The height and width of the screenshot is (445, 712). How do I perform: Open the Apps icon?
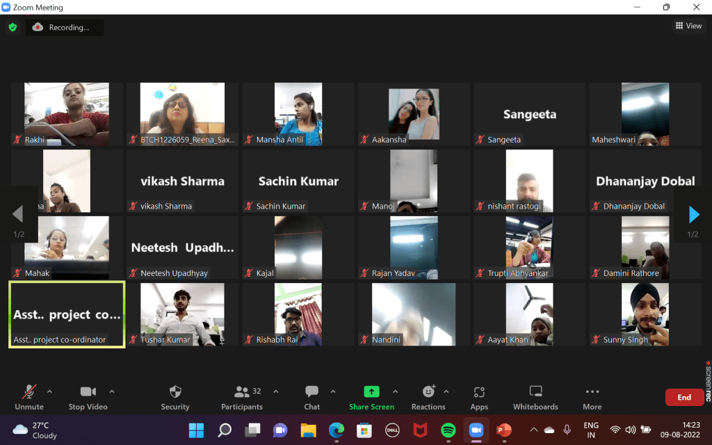coord(478,392)
